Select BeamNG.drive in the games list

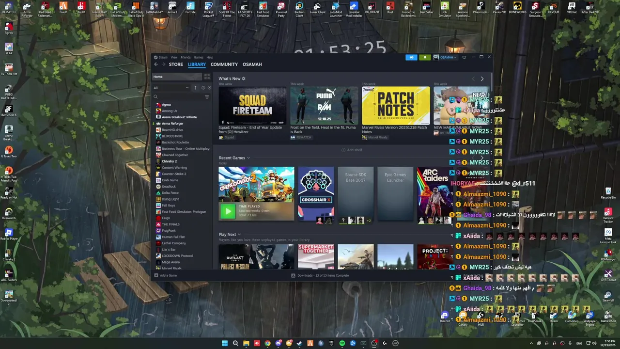(x=172, y=130)
